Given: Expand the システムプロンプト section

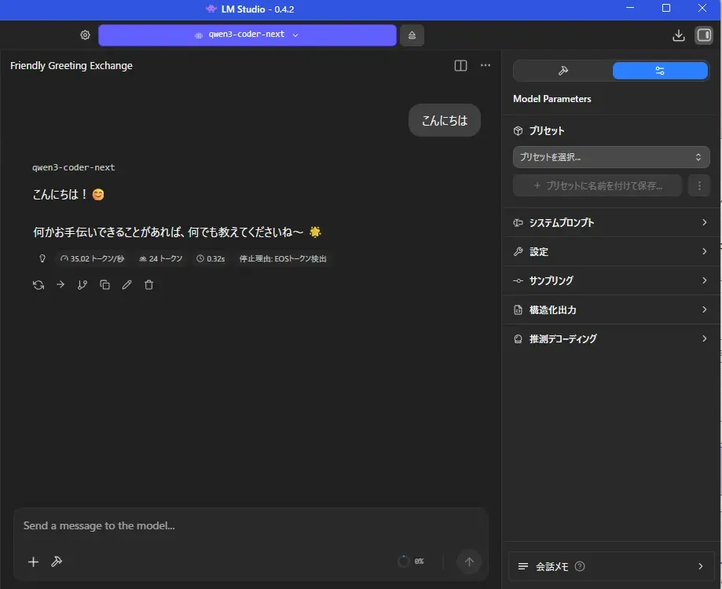Looking at the screenshot, I should (611, 223).
